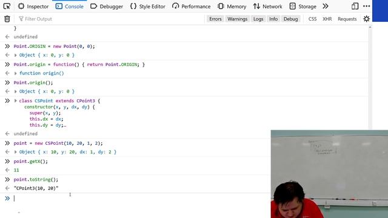Open the Network tab
The image size is (388, 218).
(x=268, y=7)
